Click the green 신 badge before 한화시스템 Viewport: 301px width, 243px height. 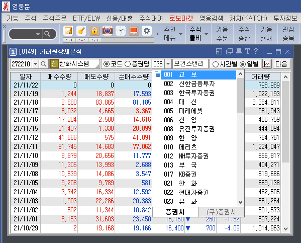coord(54,64)
